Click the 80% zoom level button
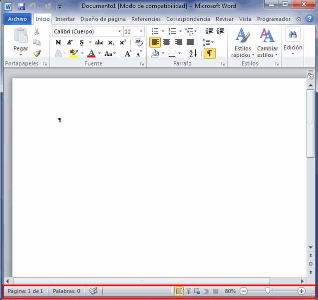The image size is (318, 300). coord(230,292)
